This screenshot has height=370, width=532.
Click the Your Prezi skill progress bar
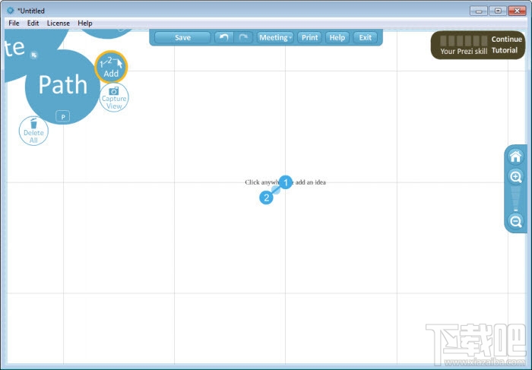coord(464,41)
